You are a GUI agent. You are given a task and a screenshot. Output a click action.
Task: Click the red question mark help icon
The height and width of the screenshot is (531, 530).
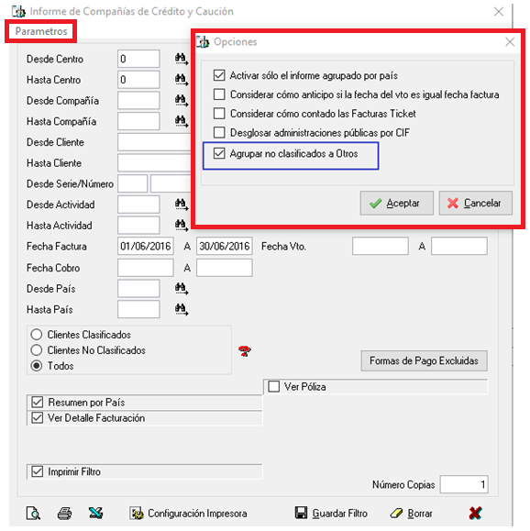tap(244, 351)
